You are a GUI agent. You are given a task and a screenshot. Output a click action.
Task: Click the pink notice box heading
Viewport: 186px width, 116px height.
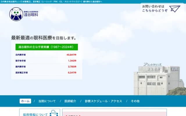pos(73,115)
